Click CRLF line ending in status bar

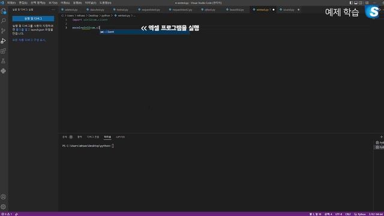348,214
